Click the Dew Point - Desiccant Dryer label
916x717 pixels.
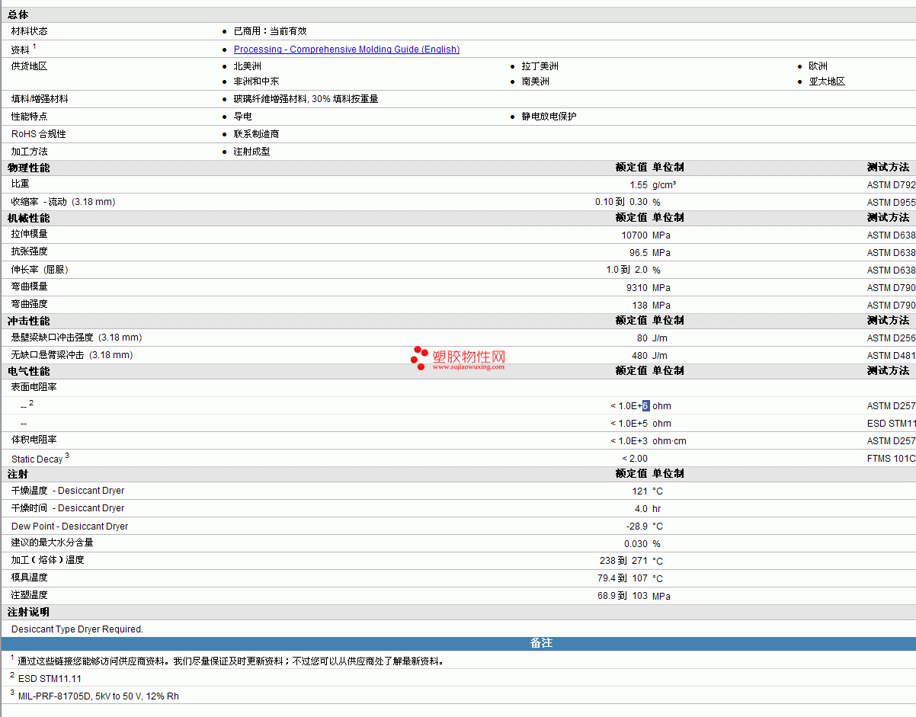[69, 527]
